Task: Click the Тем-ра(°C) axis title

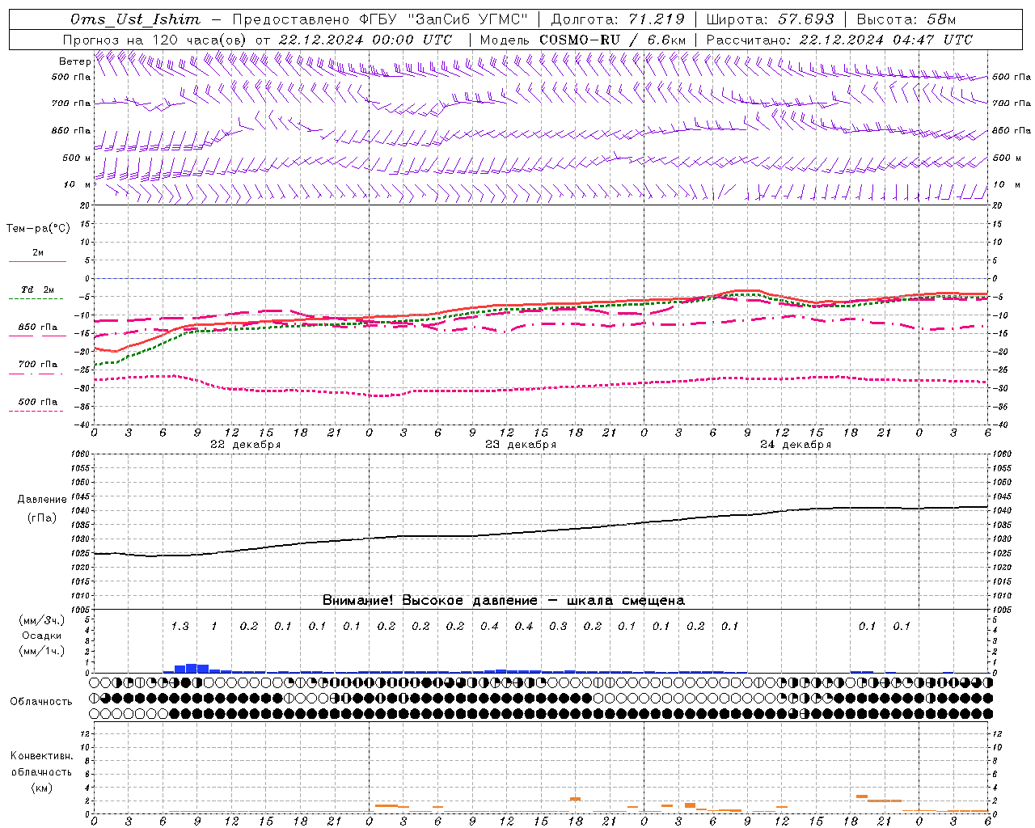Action: point(38,229)
